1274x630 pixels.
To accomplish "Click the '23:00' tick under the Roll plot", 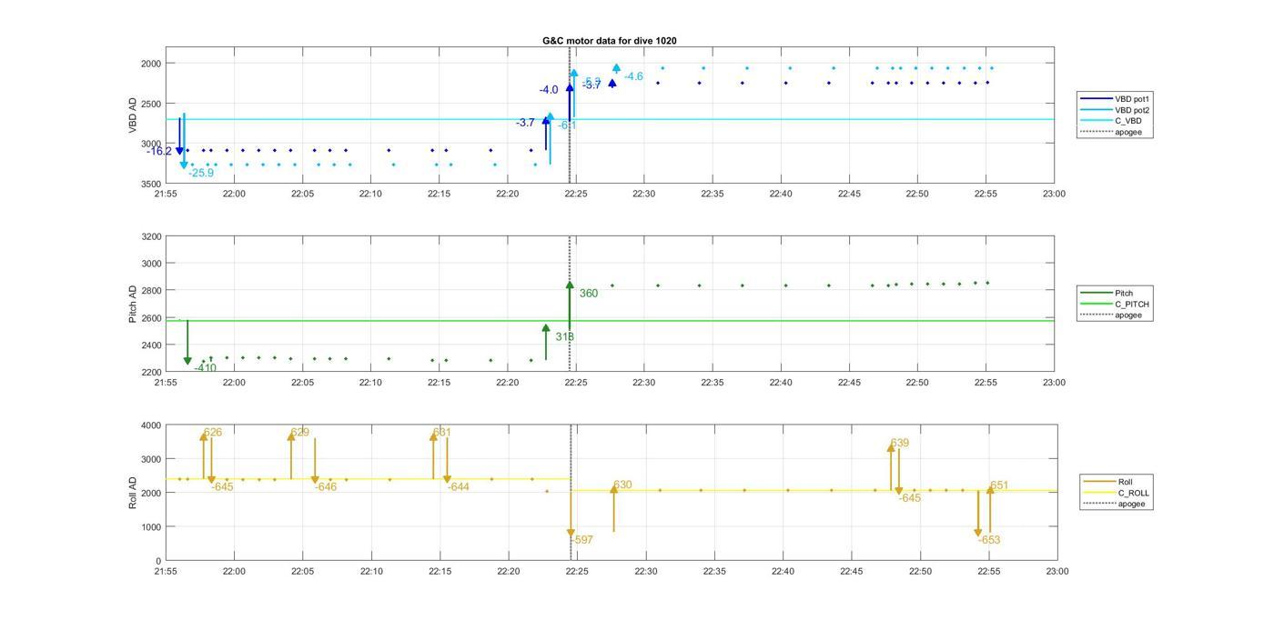I will pyautogui.click(x=1057, y=572).
